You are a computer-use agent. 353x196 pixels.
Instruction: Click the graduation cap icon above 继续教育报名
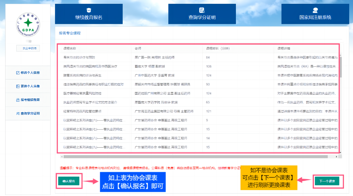(89, 10)
